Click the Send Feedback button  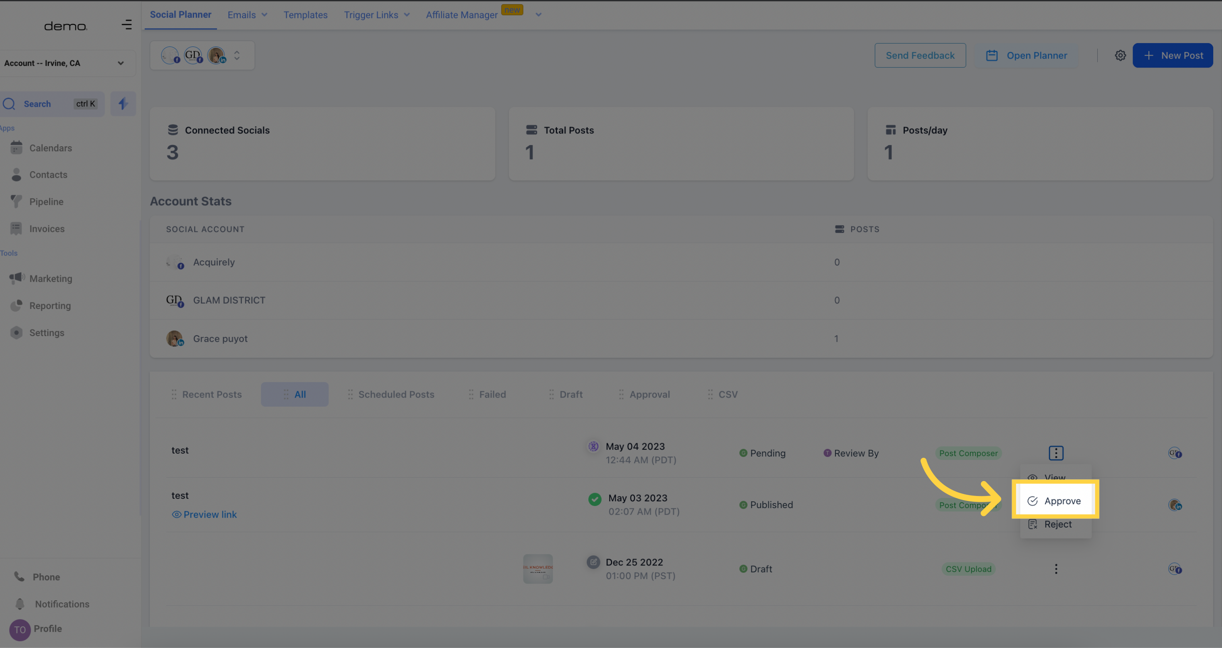pos(920,56)
